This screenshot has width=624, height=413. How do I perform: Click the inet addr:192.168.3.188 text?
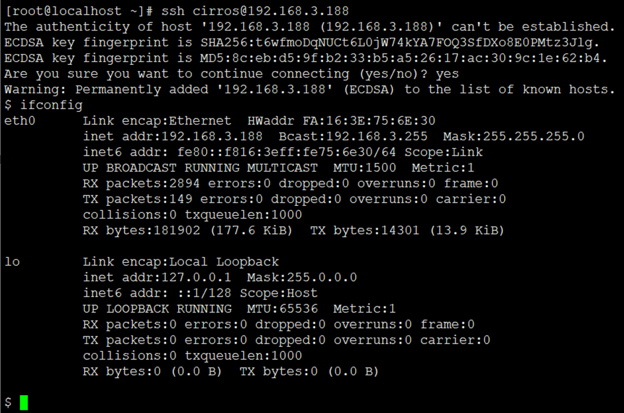(173, 136)
